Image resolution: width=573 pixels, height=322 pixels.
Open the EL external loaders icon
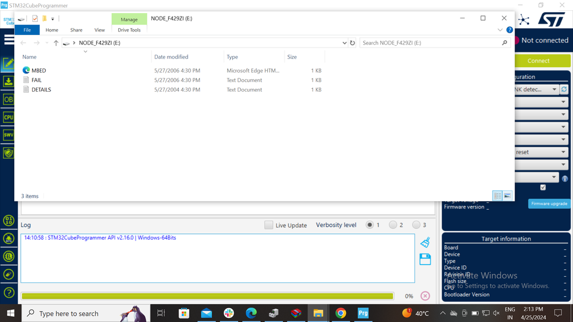point(9,256)
